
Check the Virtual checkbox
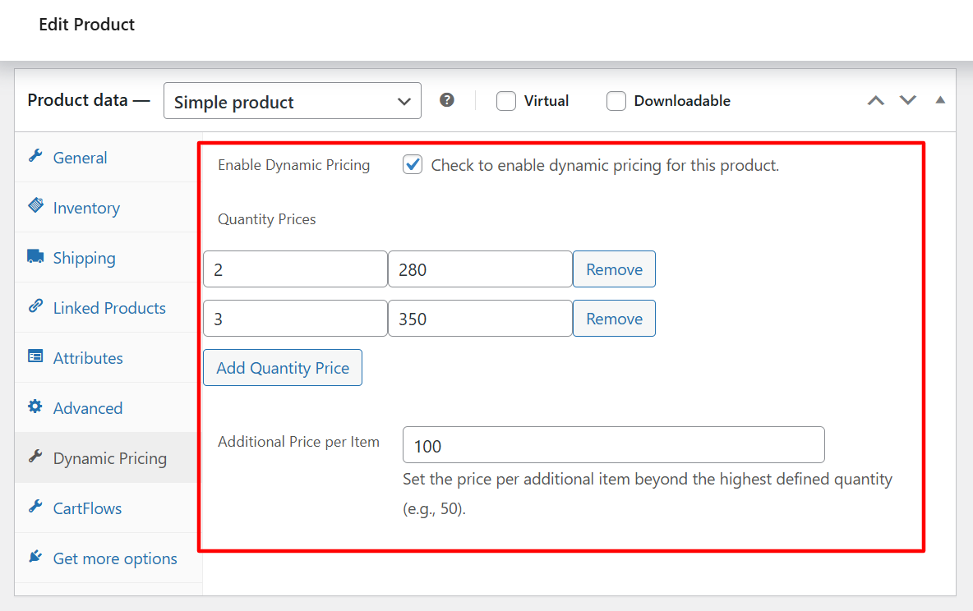click(x=506, y=101)
